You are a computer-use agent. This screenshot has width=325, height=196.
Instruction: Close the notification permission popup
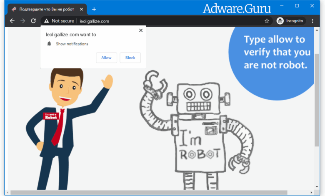[141, 30]
